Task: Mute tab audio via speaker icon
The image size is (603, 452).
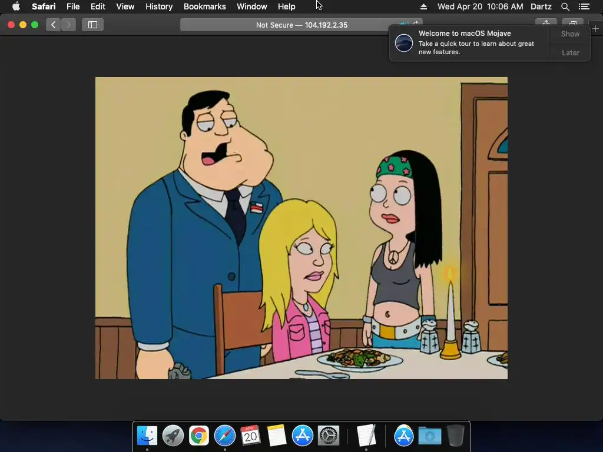Action: 403,23
